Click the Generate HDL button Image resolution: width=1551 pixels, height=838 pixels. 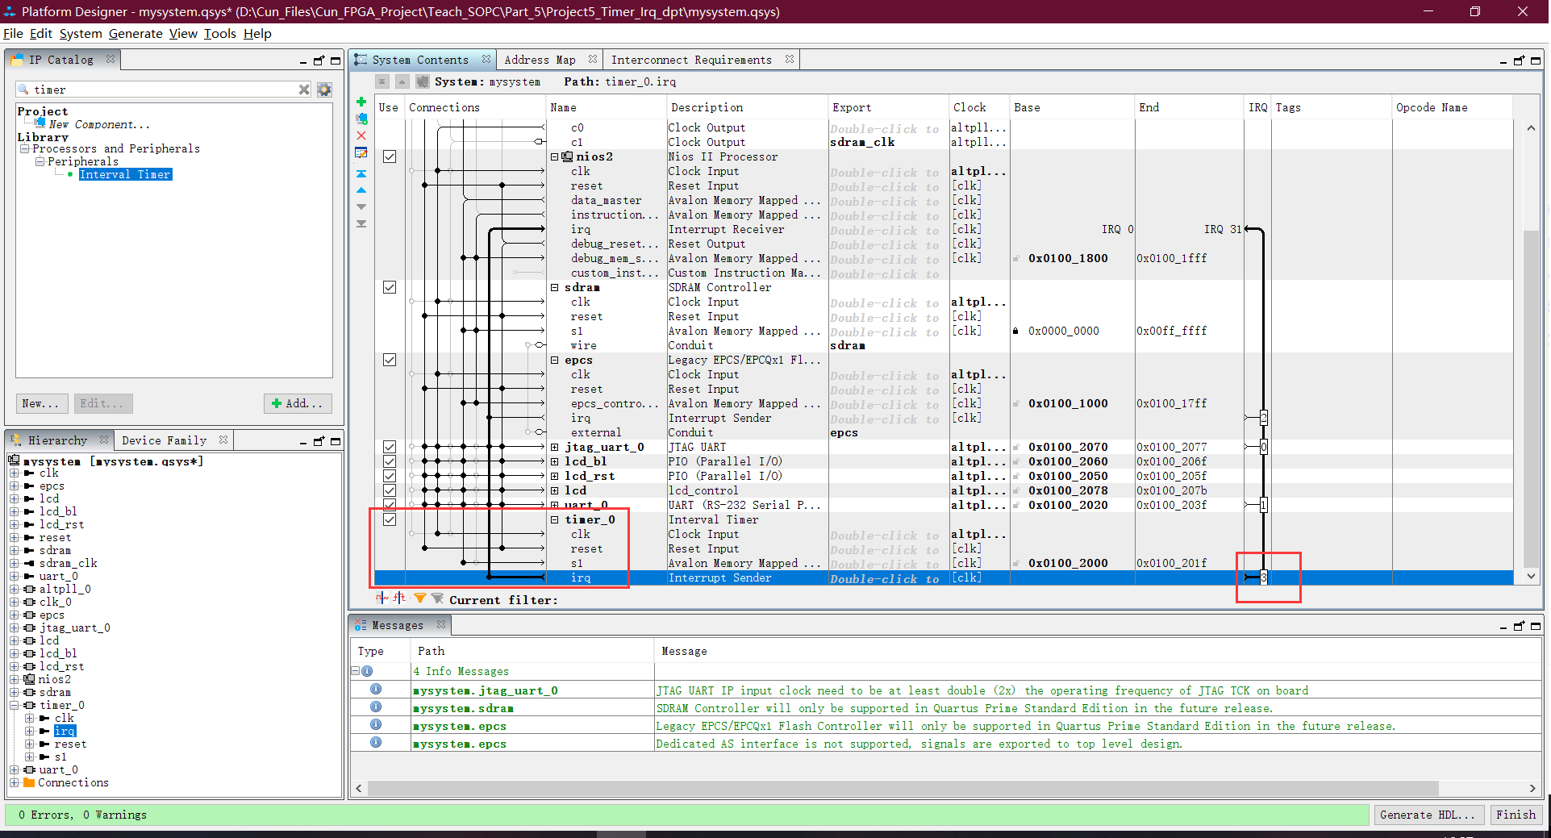coord(1428,815)
